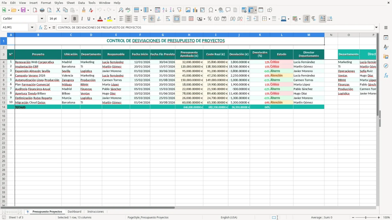
Task: Toggle Align Right
Action: coord(136,19)
